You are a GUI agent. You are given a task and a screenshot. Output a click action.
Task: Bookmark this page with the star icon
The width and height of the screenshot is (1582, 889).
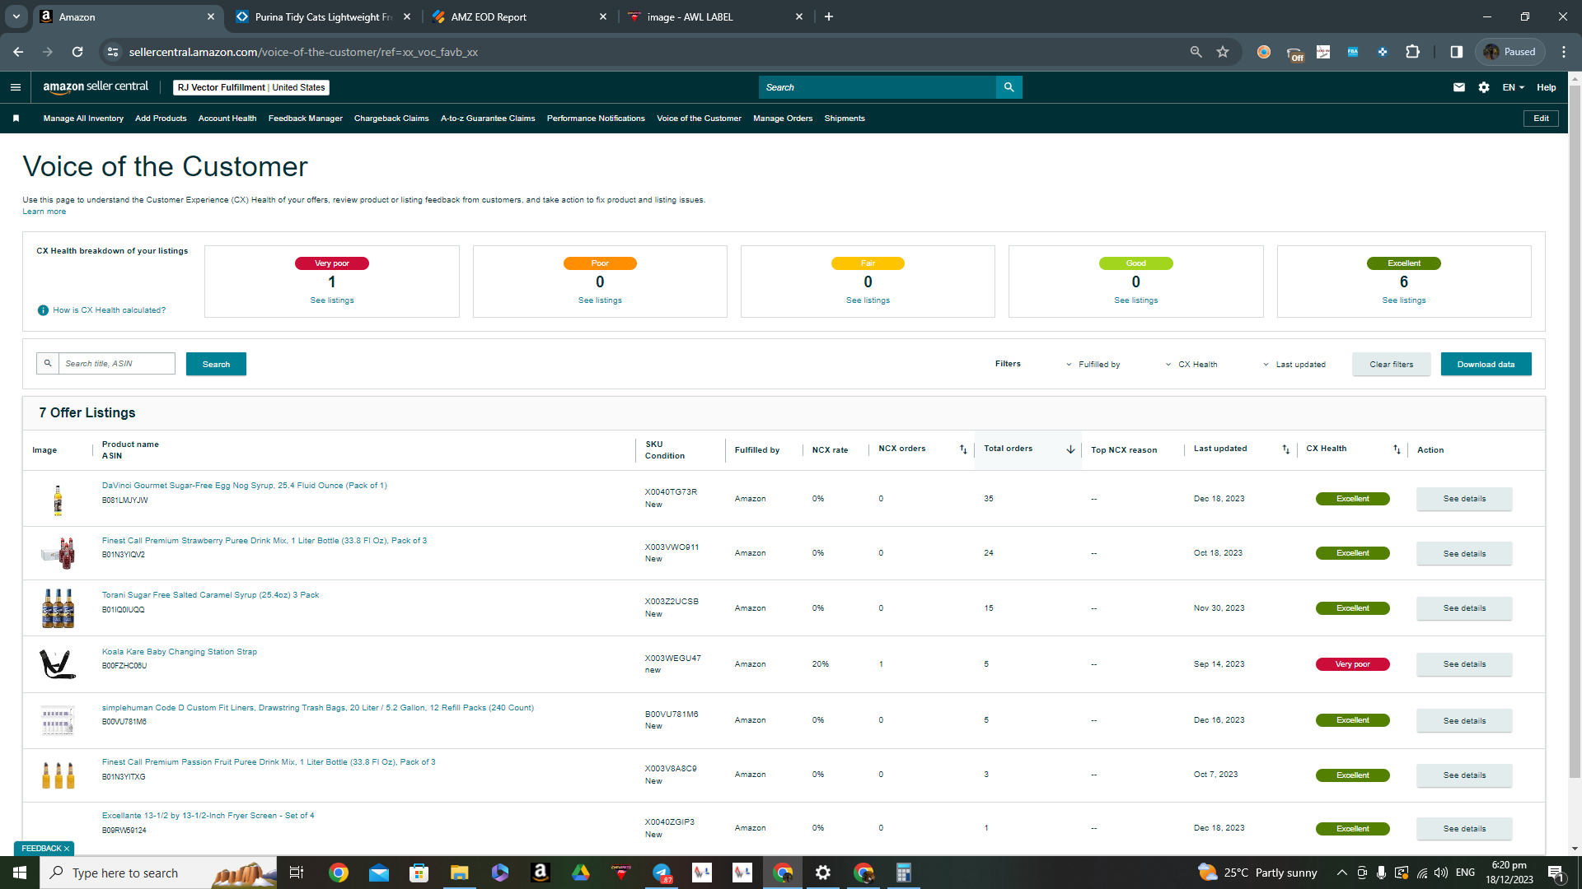[1223, 52]
